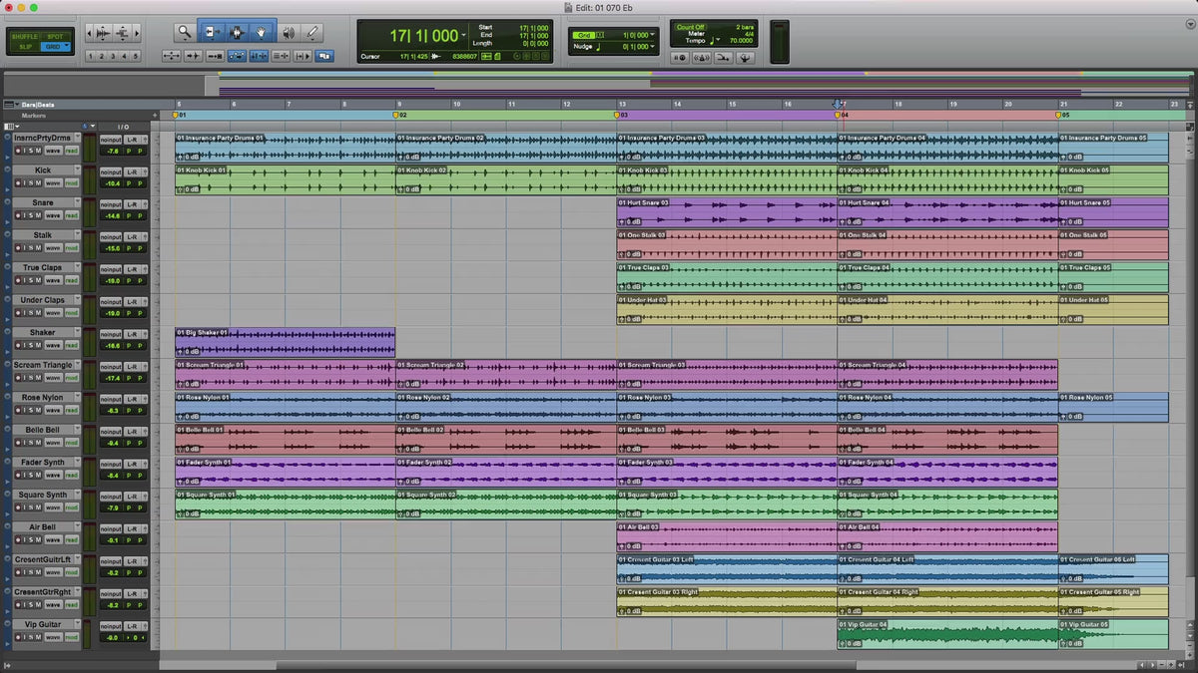Click marker 03 in the Markers ruler
Screen dimensions: 1198x673
617,116
